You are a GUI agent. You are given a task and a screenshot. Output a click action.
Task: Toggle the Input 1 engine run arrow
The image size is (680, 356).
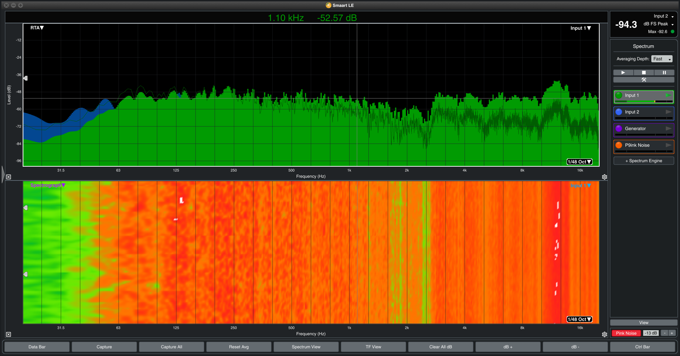pyautogui.click(x=668, y=95)
